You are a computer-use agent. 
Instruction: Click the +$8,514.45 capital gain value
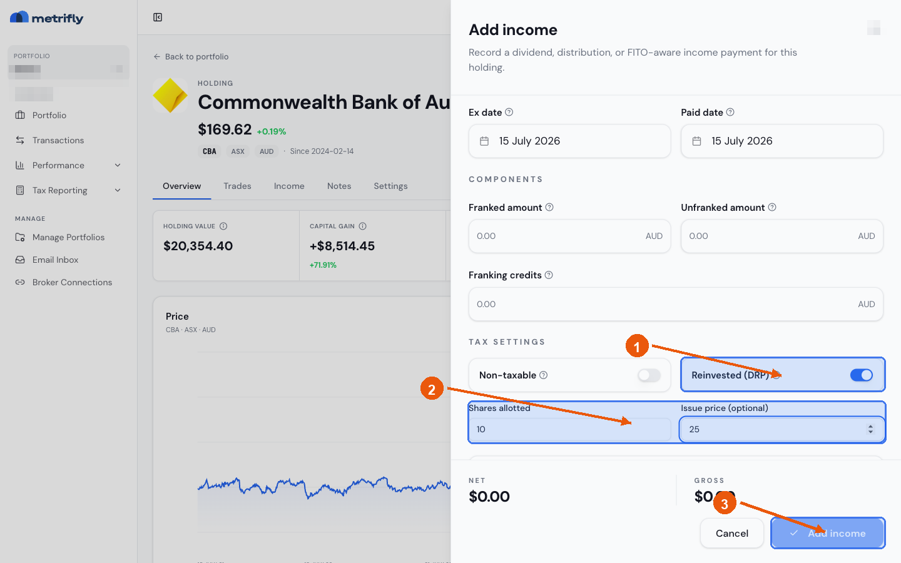click(342, 246)
